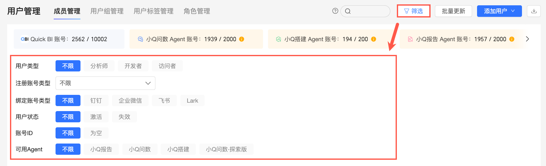This screenshot has width=546, height=166.
Task: Click info icon next to 小Q问数 Agent count
Action: [241, 39]
